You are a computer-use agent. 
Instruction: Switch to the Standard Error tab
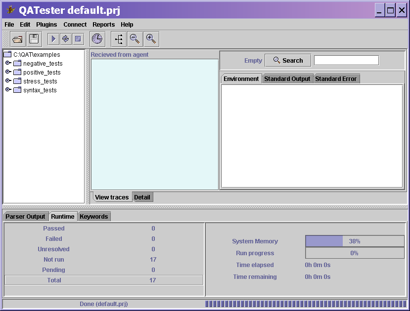click(336, 78)
